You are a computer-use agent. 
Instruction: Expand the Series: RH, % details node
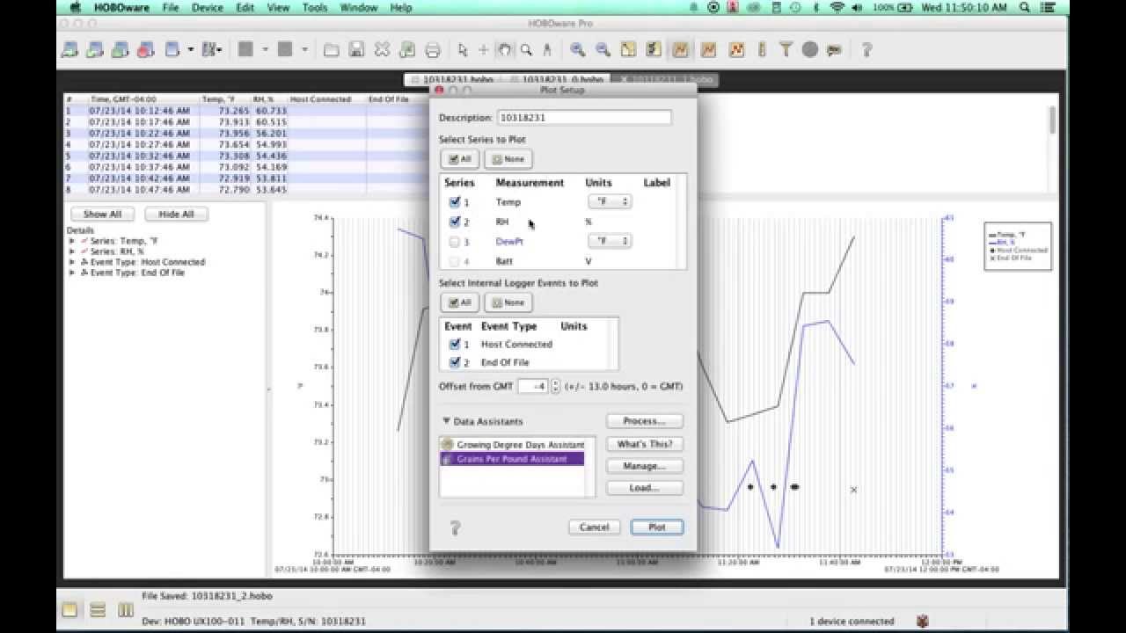pos(72,251)
